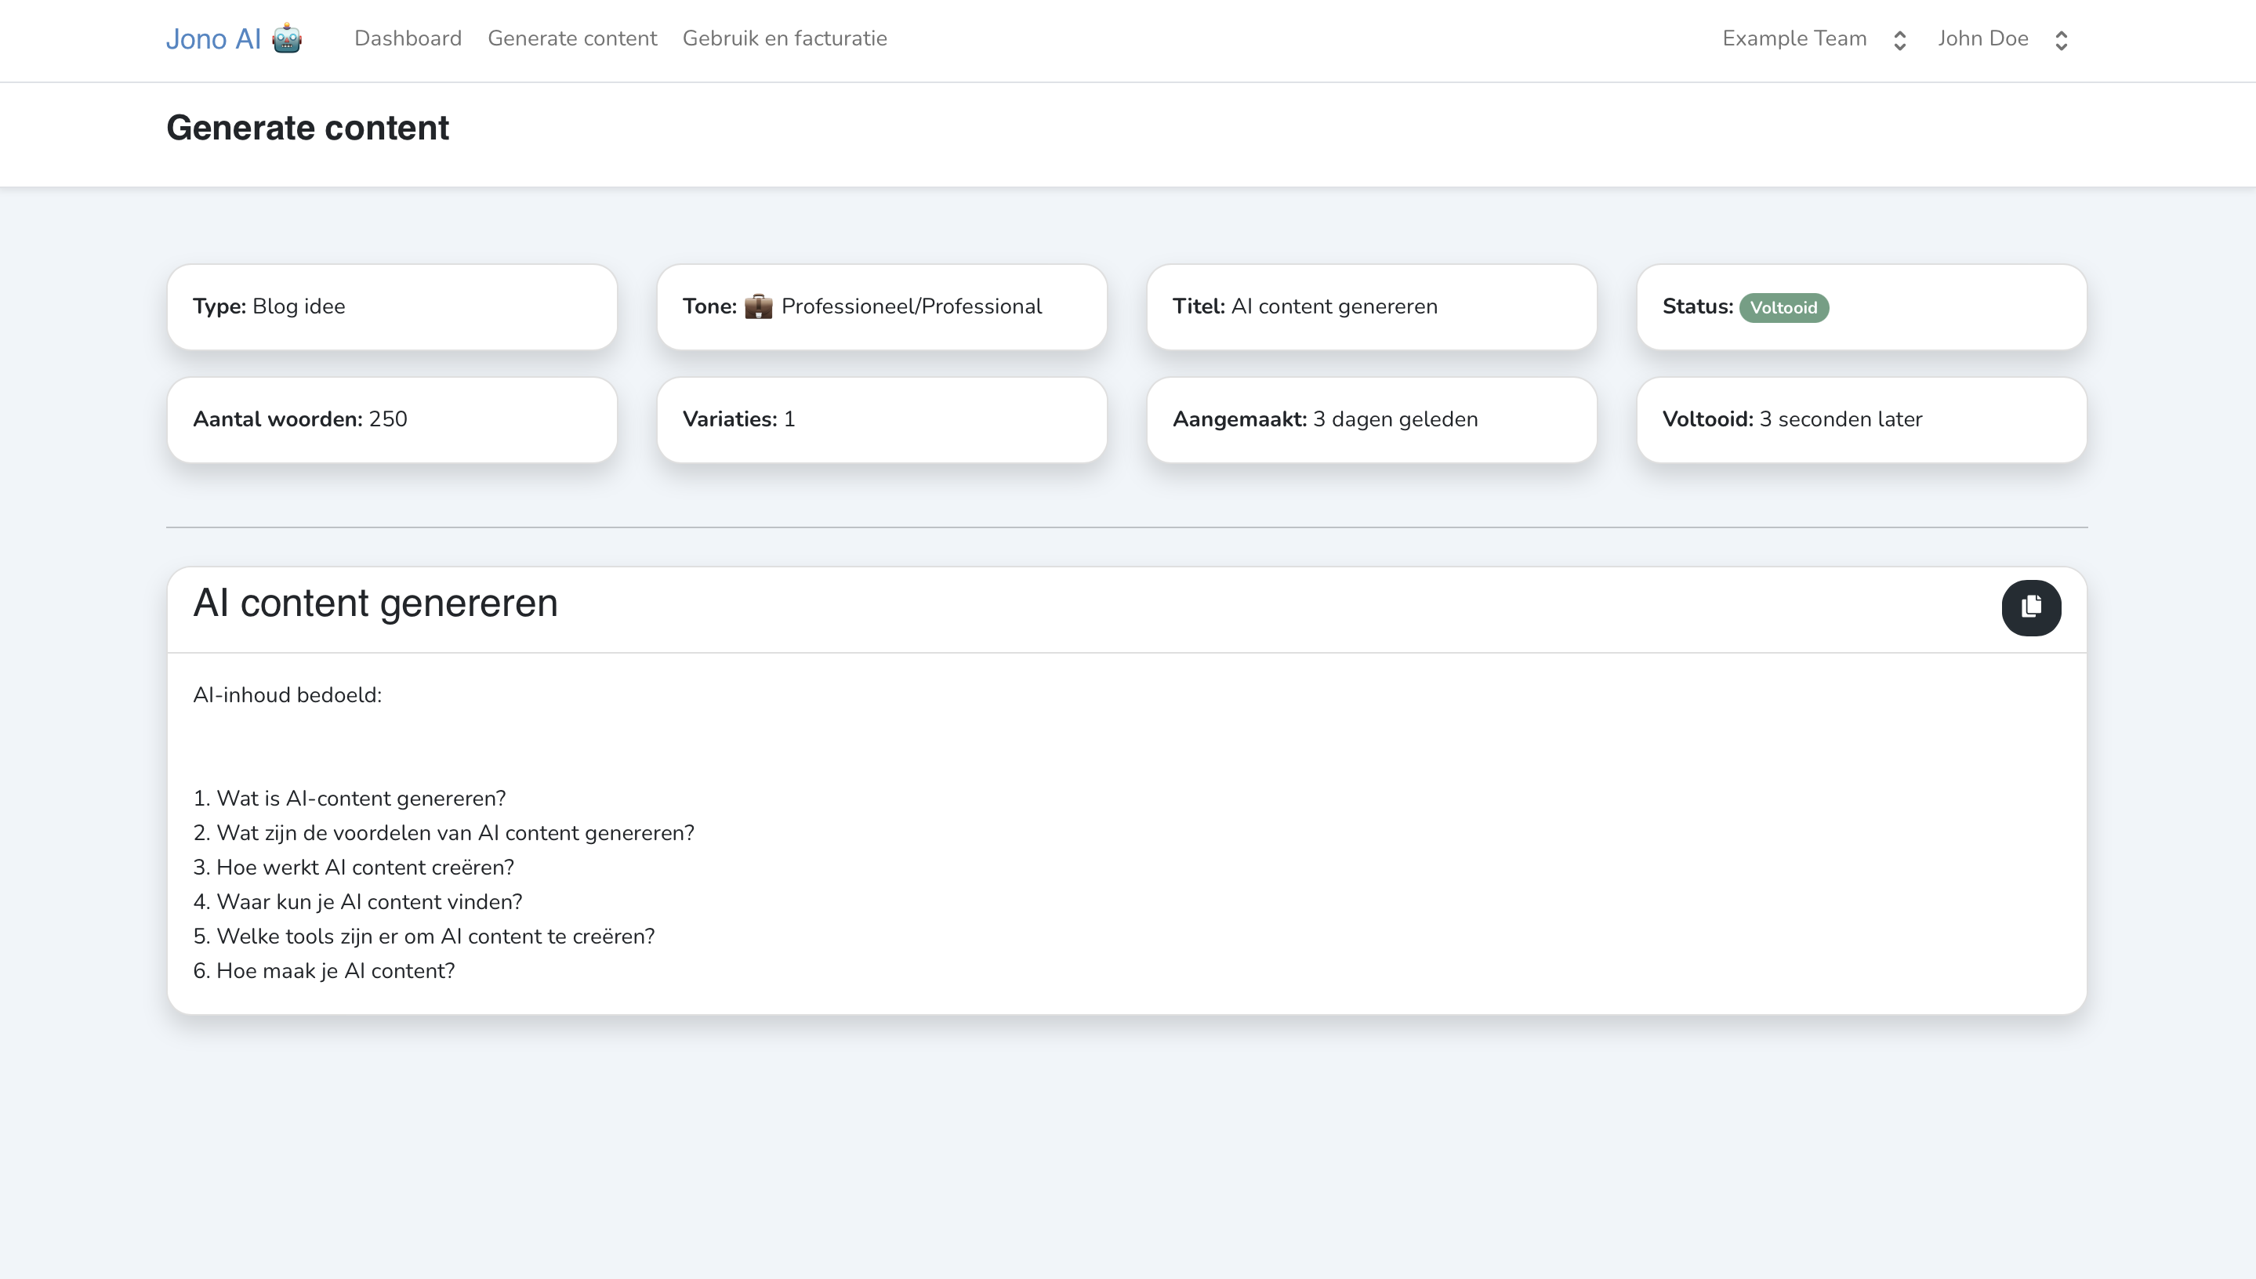
Task: Click the AI content genereren title link
Action: pyautogui.click(x=376, y=603)
